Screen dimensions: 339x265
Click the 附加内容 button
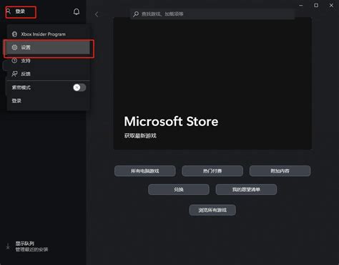[x=280, y=171]
